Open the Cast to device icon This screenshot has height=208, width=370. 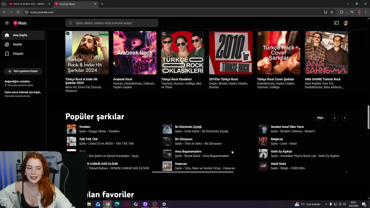336,23
